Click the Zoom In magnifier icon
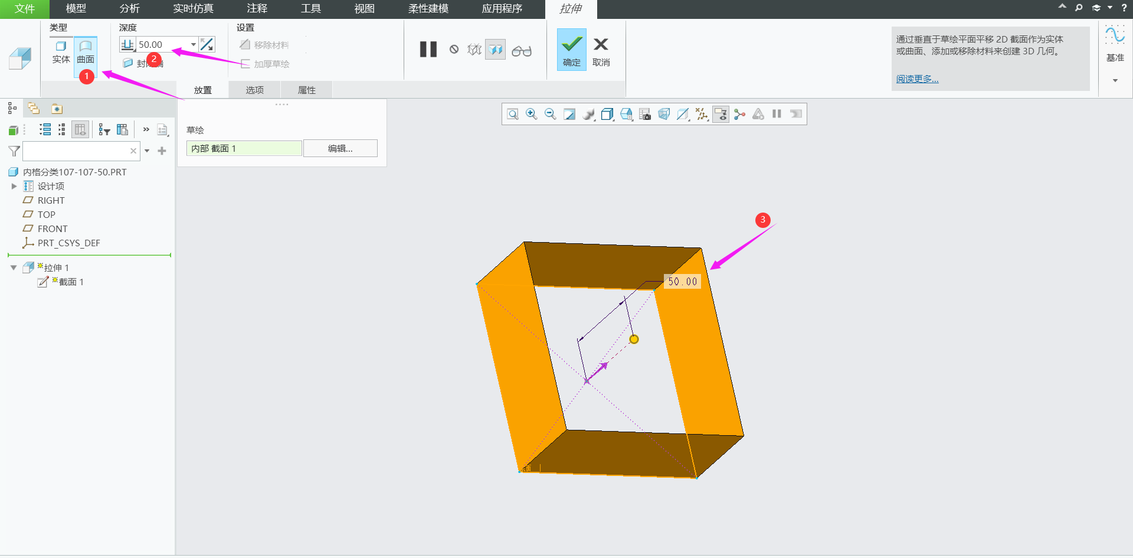The height and width of the screenshot is (558, 1133). click(532, 114)
